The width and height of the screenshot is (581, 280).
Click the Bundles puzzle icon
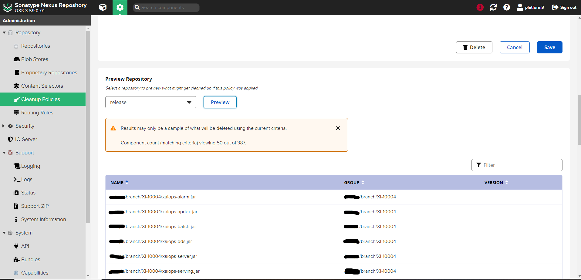click(x=17, y=259)
